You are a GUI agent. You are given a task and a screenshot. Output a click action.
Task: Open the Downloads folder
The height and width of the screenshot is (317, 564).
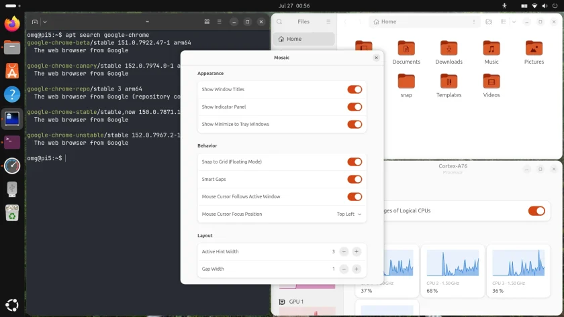click(x=449, y=52)
